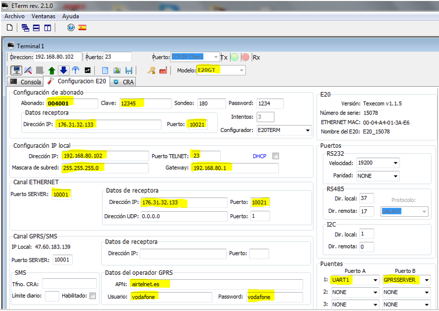This screenshot has height=311, width=439.
Task: Open the Ayuda menu
Action: 70,16
